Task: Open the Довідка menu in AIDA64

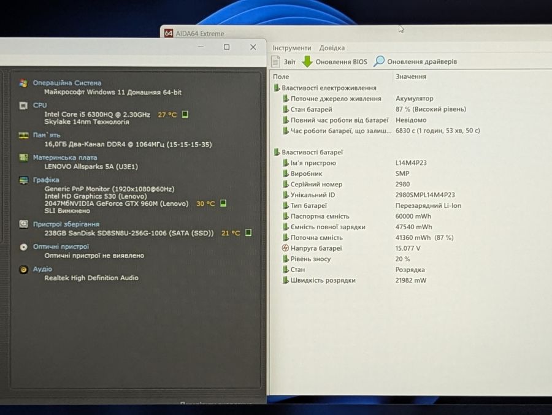Action: 332,48
